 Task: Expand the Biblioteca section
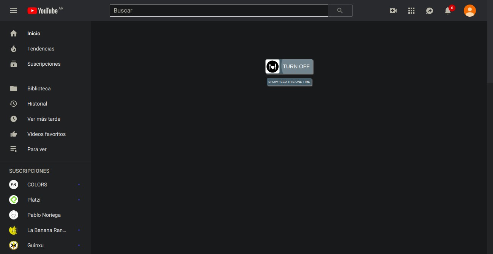click(39, 88)
